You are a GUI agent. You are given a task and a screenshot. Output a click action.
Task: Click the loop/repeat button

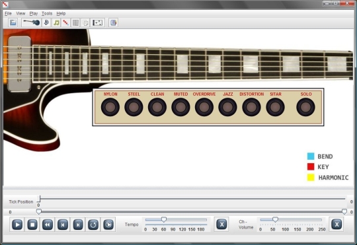(x=93, y=225)
